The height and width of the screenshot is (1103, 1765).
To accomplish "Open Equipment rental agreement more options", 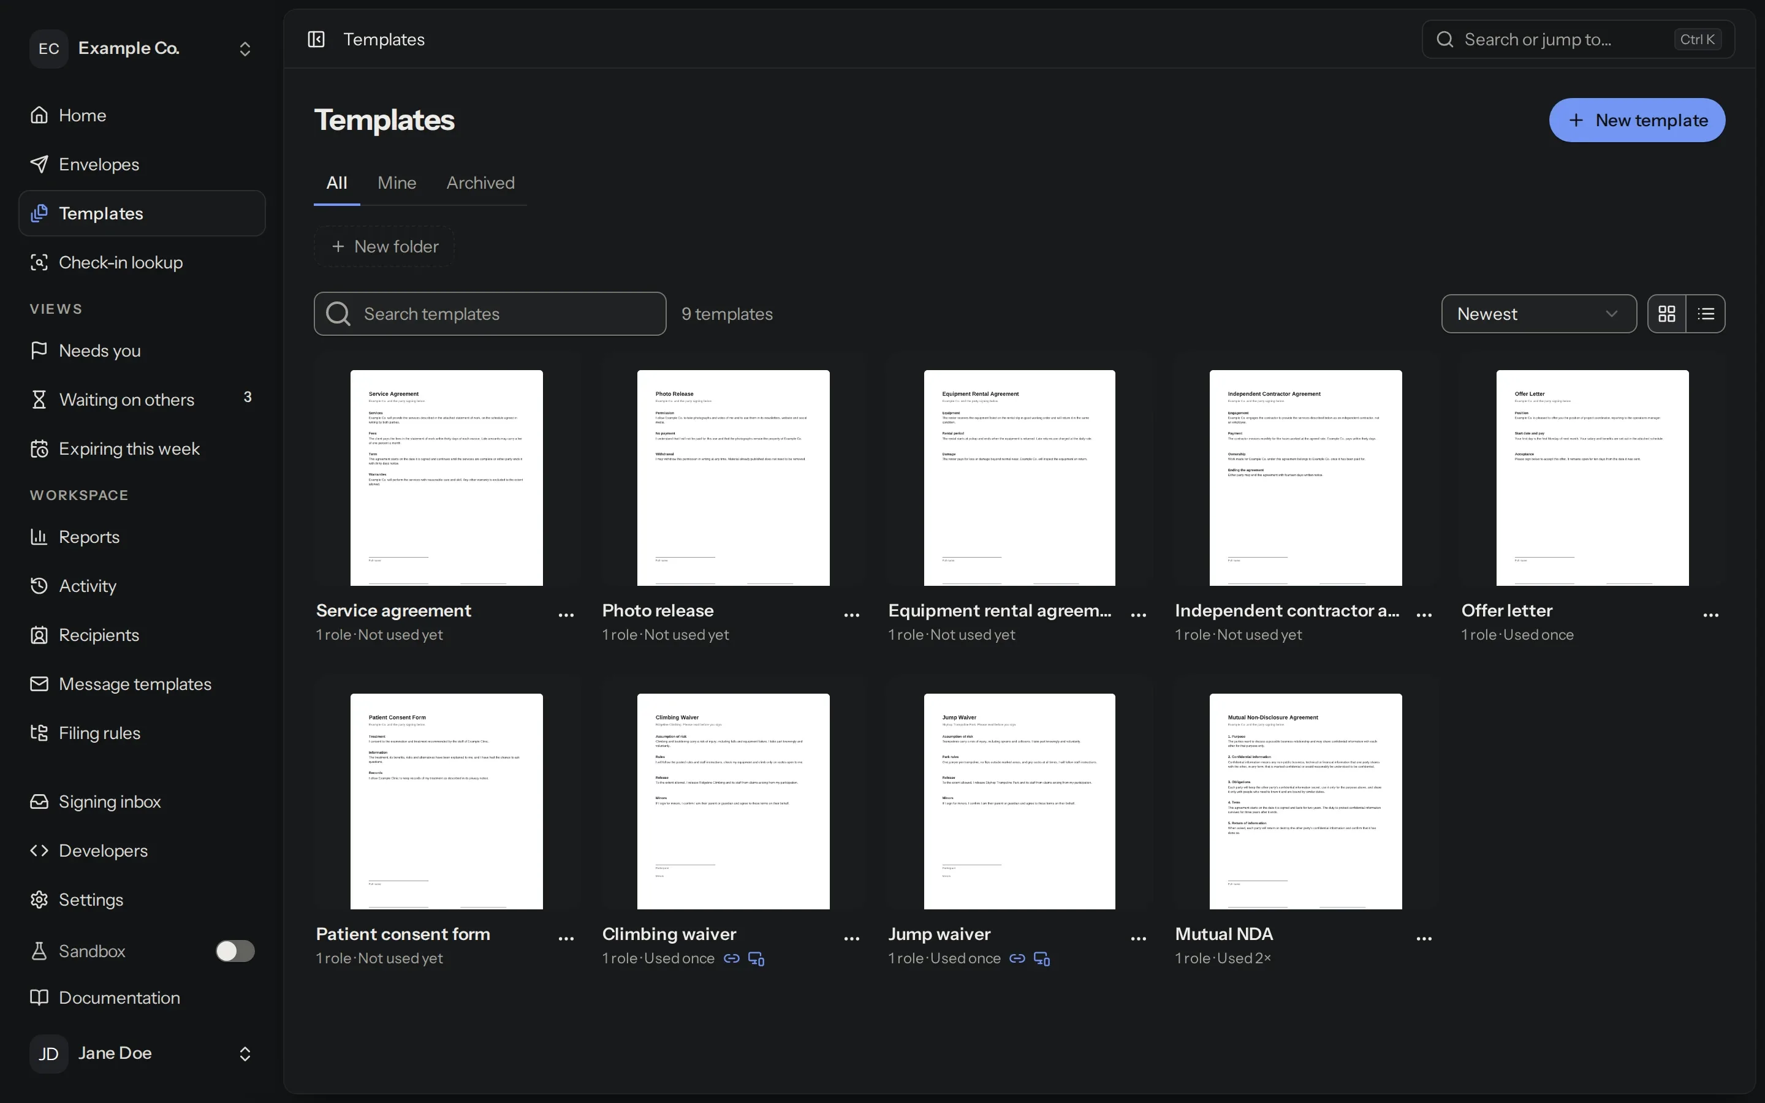I will 1139,615.
